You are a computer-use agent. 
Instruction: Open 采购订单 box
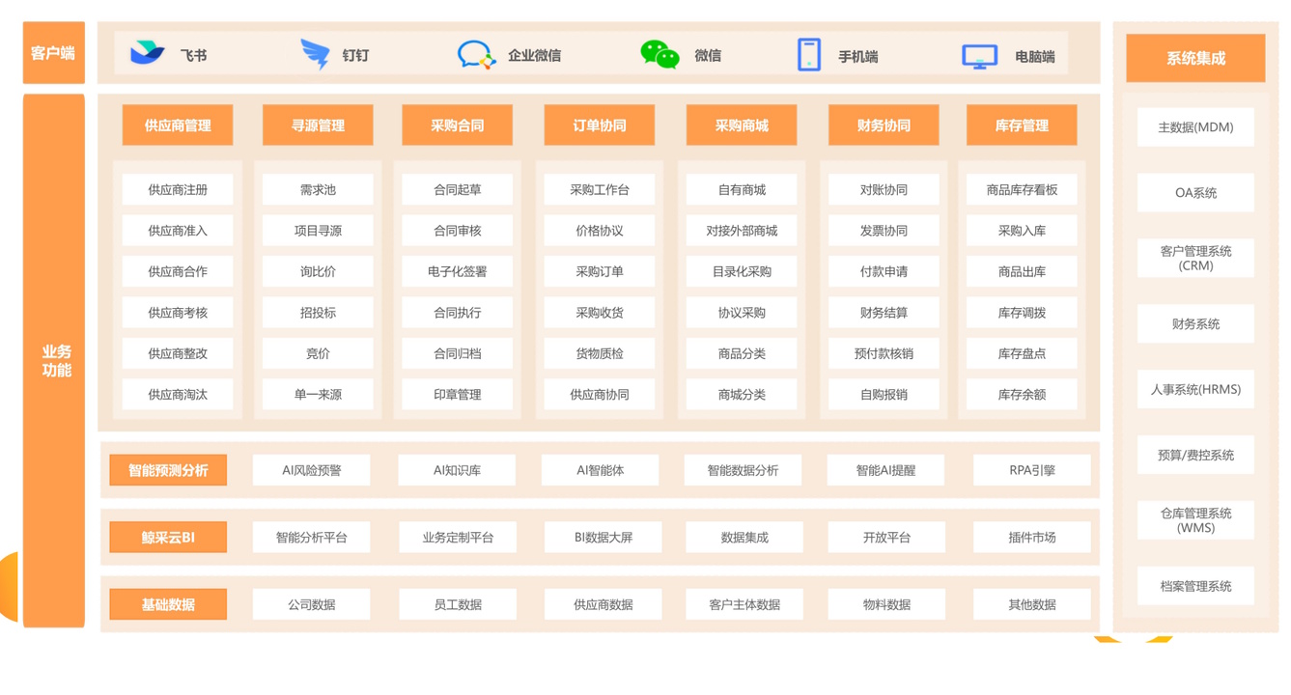(x=600, y=271)
